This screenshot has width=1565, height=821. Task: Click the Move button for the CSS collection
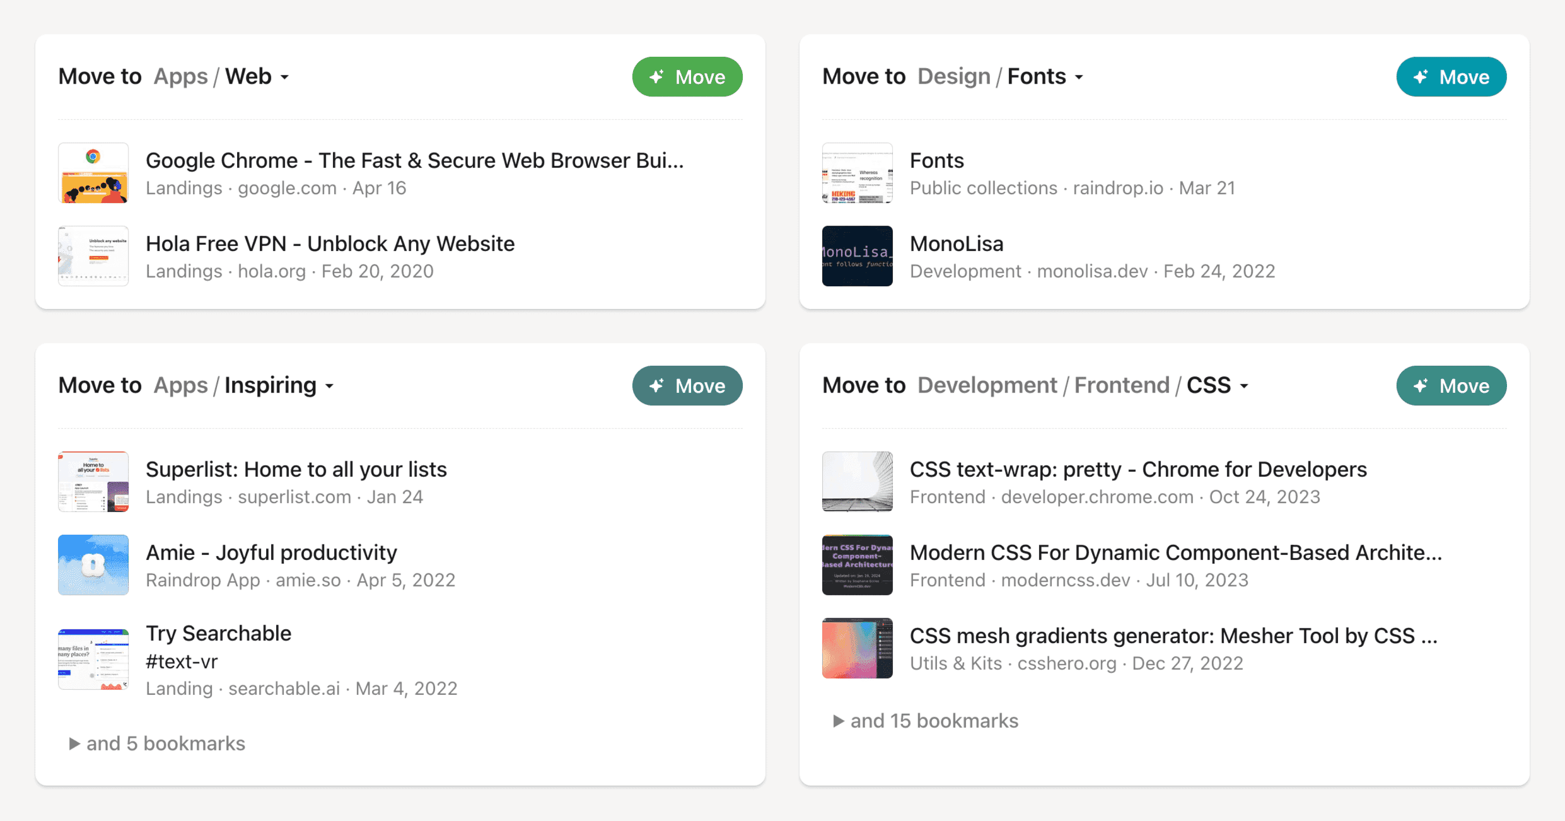pos(1452,386)
